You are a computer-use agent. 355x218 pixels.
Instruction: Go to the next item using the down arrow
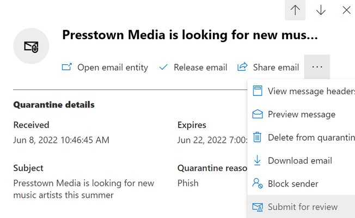pos(321,10)
